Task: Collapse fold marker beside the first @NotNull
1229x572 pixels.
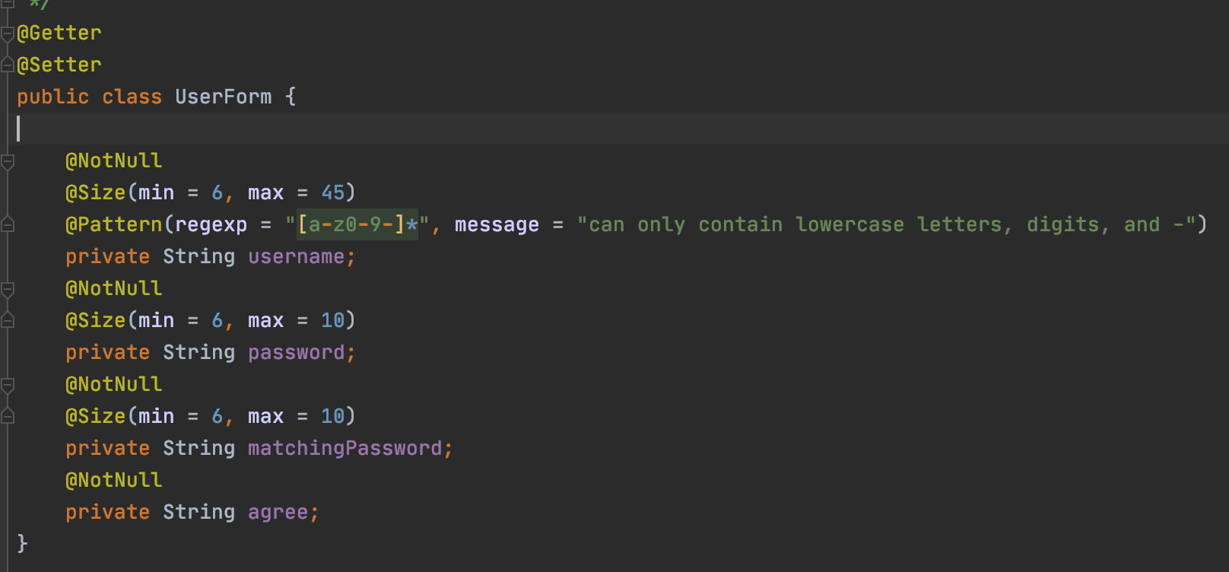Action: tap(8, 161)
